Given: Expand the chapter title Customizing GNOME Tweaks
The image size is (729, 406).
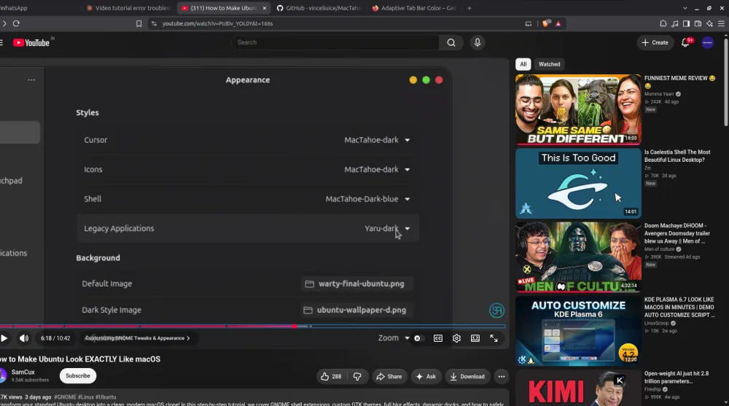Looking at the screenshot, I should (137, 338).
